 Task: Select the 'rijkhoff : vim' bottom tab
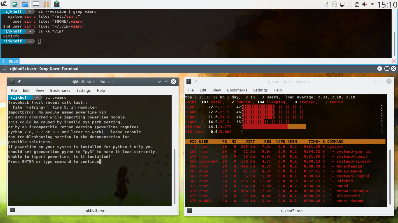(x=95, y=210)
